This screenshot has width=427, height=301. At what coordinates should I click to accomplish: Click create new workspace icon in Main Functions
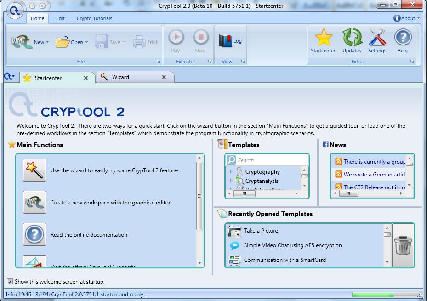click(34, 202)
